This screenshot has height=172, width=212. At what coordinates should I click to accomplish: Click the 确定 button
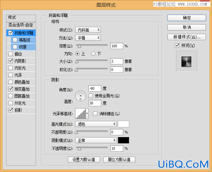click(187, 18)
